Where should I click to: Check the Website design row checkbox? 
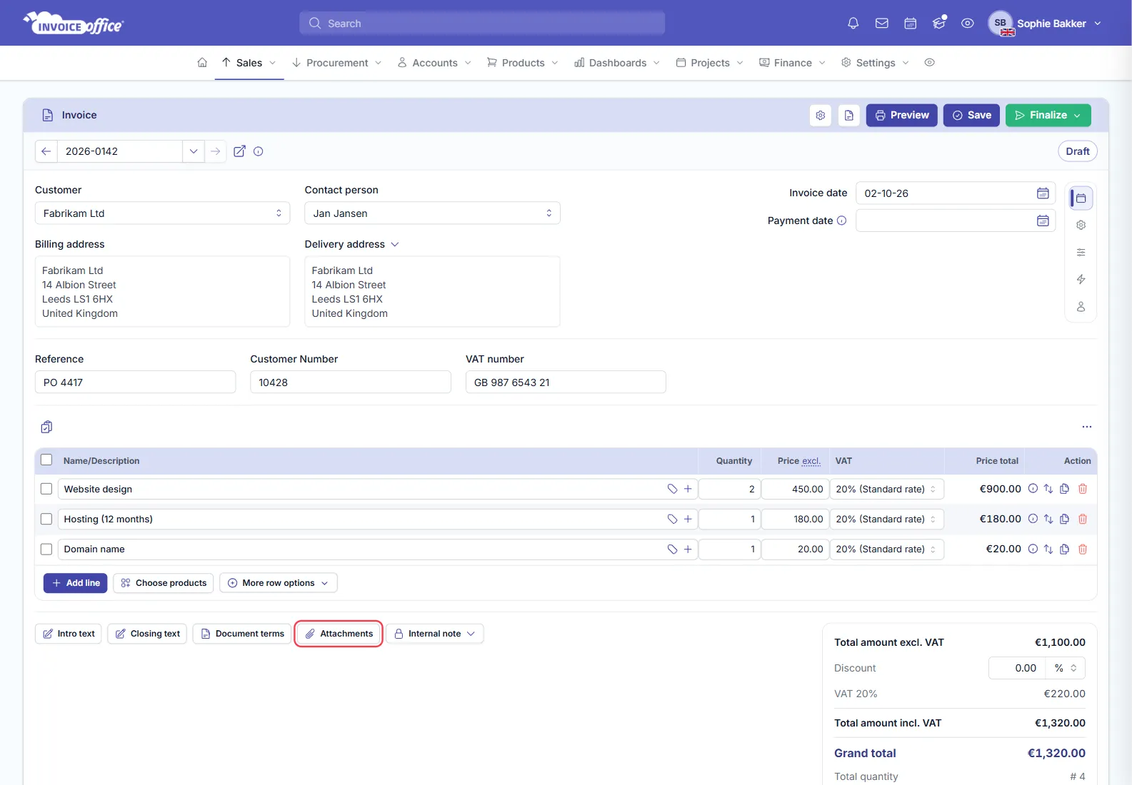(46, 489)
